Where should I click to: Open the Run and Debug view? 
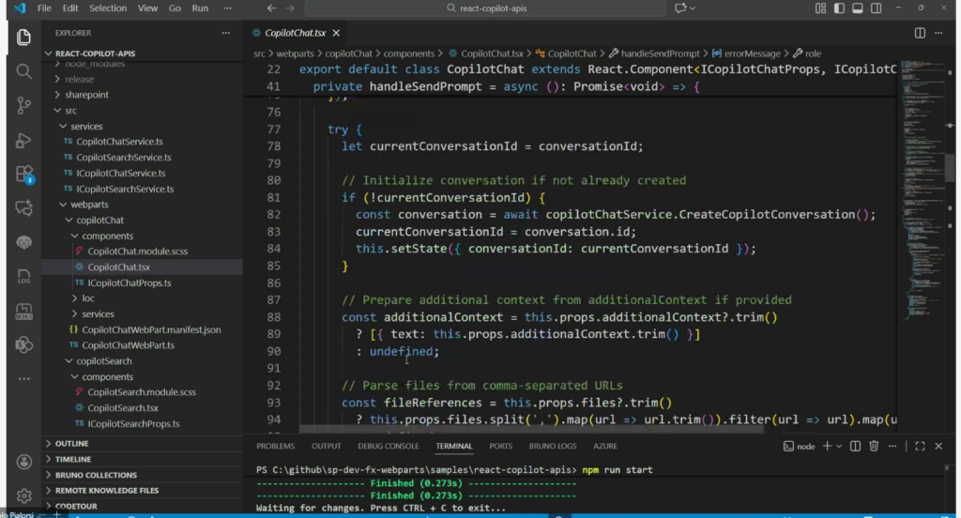24,140
